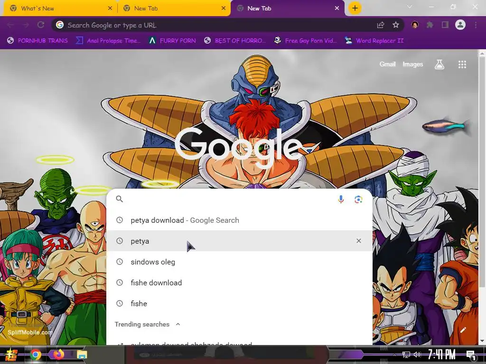This screenshot has width=486, height=364.
Task: Search by image with Google Lens
Action: tap(358, 200)
